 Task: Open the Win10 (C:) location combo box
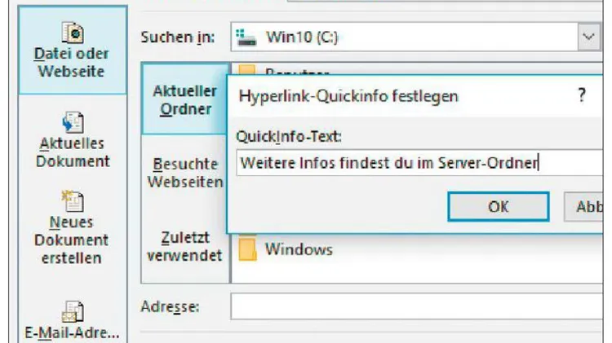415,37
